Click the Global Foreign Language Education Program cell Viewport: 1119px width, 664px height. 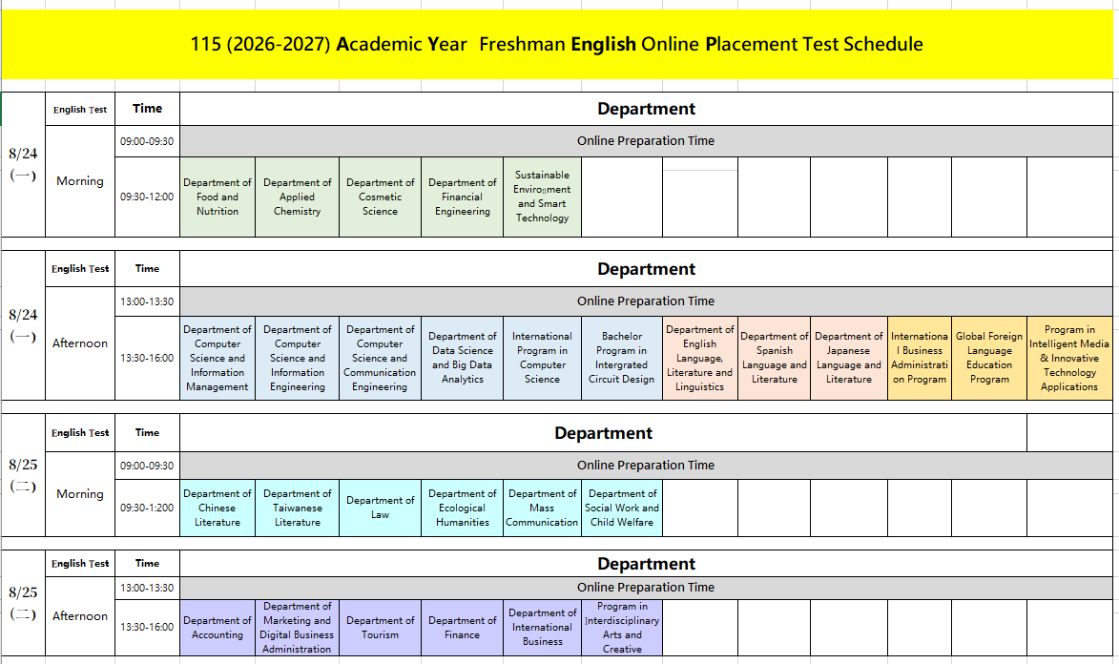coord(989,358)
